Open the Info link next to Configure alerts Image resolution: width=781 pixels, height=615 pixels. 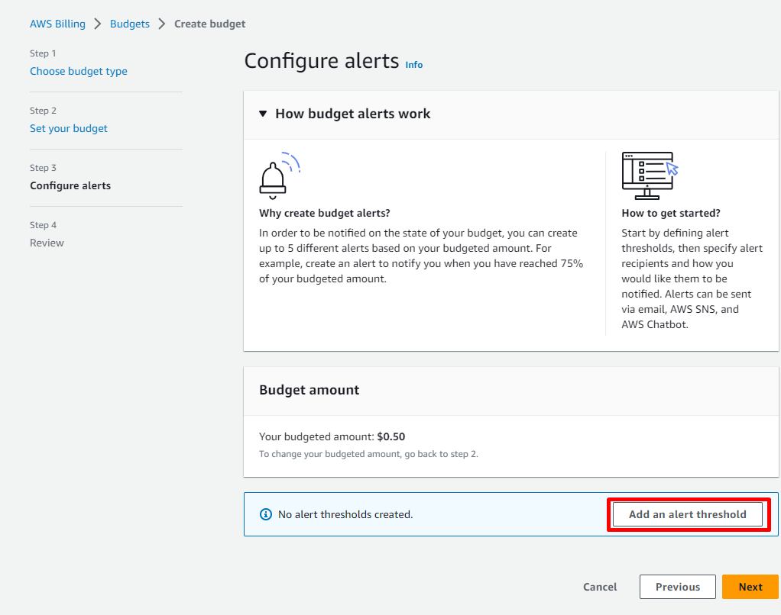[413, 65]
